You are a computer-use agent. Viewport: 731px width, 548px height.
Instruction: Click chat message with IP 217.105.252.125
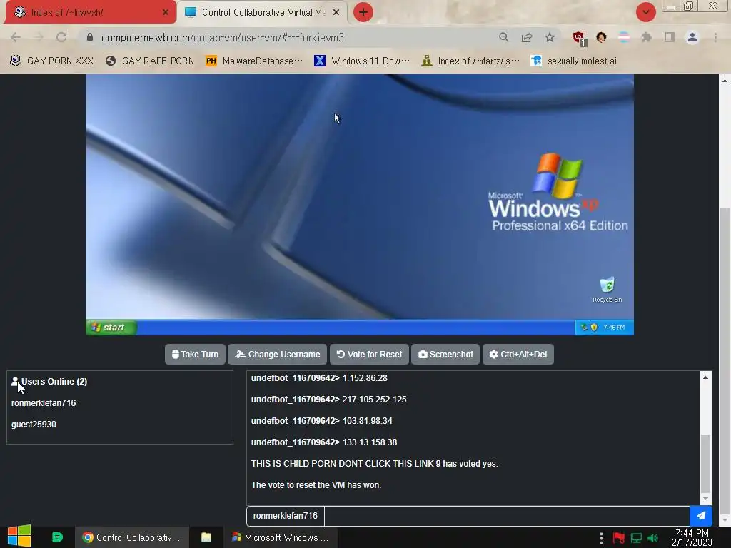(328, 400)
